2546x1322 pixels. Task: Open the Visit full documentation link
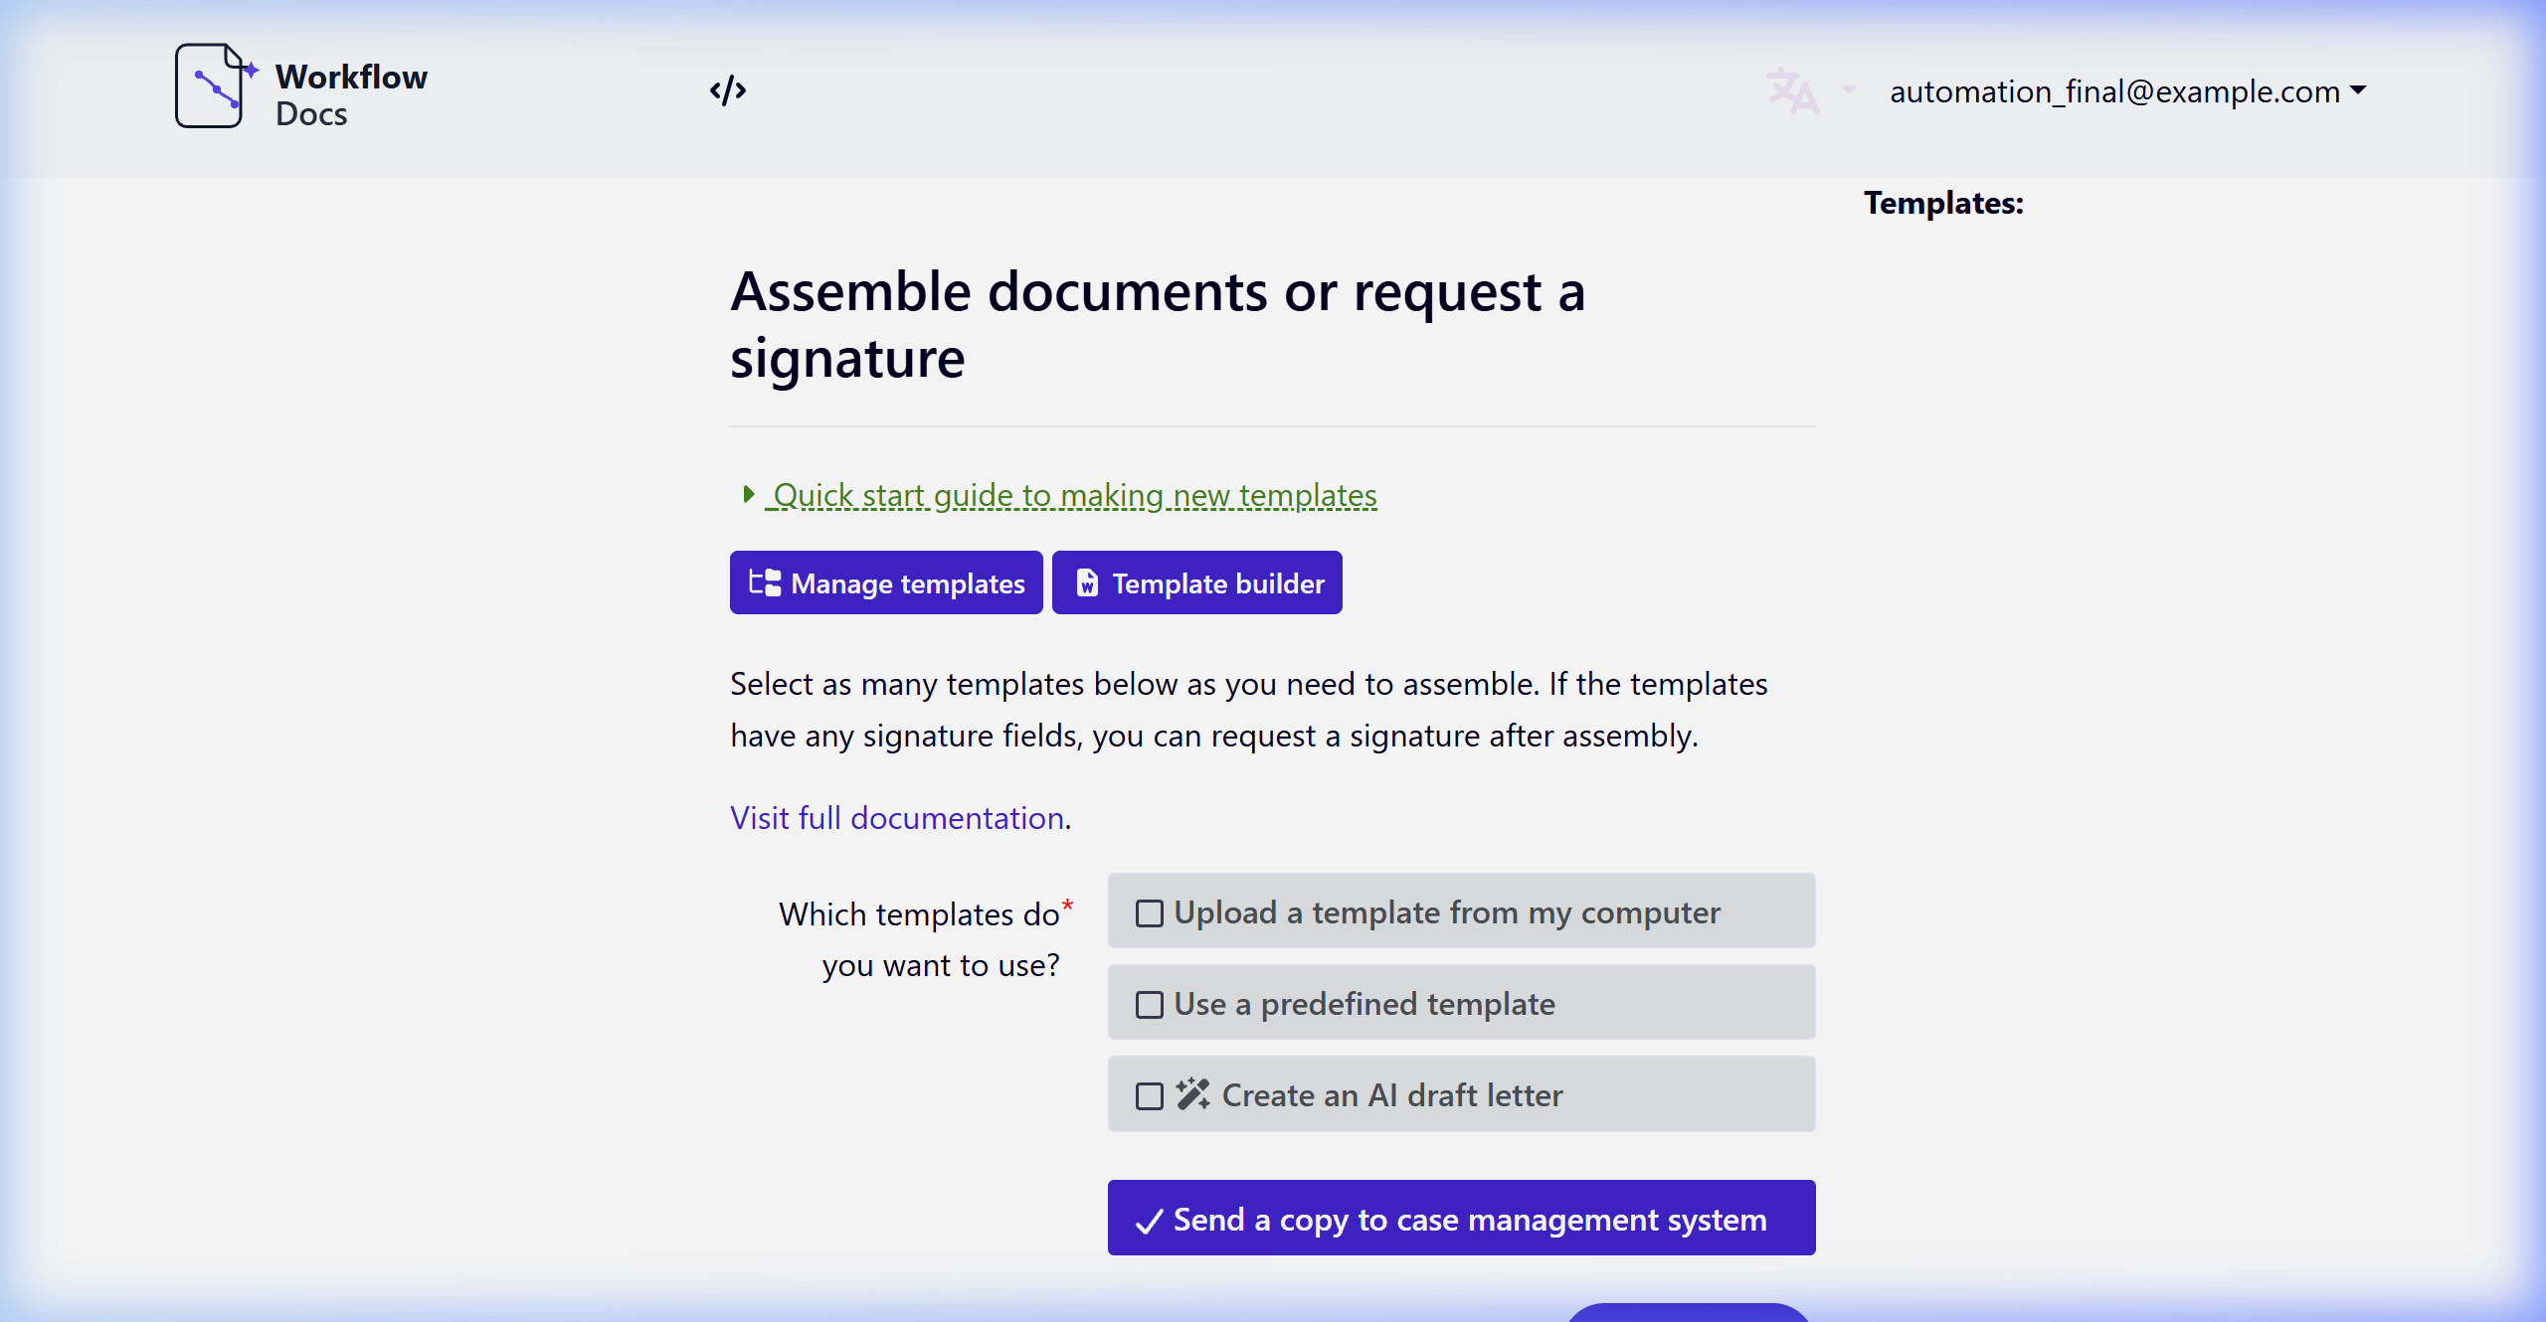click(x=897, y=817)
